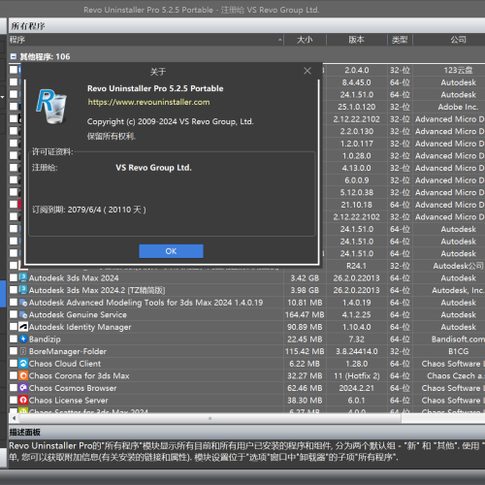Sort by 公司 column header
The width and height of the screenshot is (485, 485).
point(458,40)
